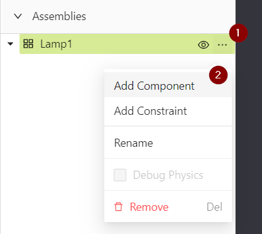
Task: Click the red step 1 badge
Action: tap(238, 33)
